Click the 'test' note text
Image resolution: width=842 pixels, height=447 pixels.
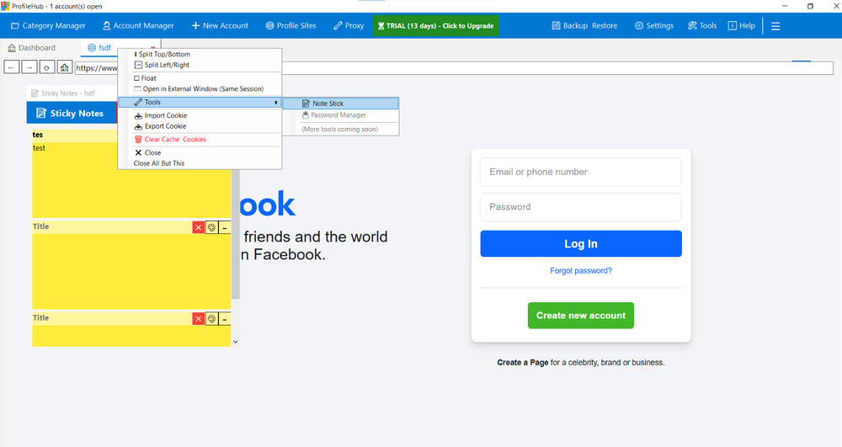[40, 148]
